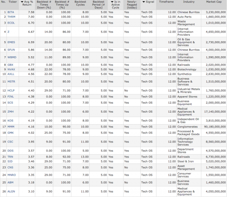Screen dimensions: 227x197
Task: Open the CNS ticker link
Action: (11, 168)
